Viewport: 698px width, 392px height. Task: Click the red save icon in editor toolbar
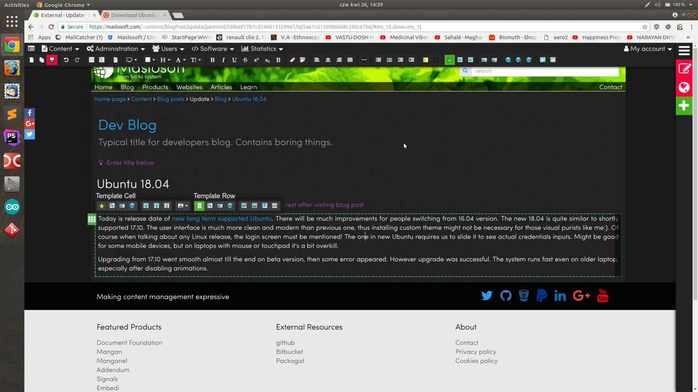tap(52, 60)
